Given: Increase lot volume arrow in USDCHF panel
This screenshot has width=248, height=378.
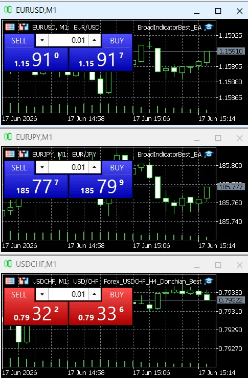Looking at the screenshot, I should point(94,294).
